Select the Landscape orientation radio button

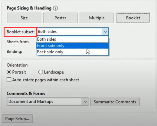(41, 72)
